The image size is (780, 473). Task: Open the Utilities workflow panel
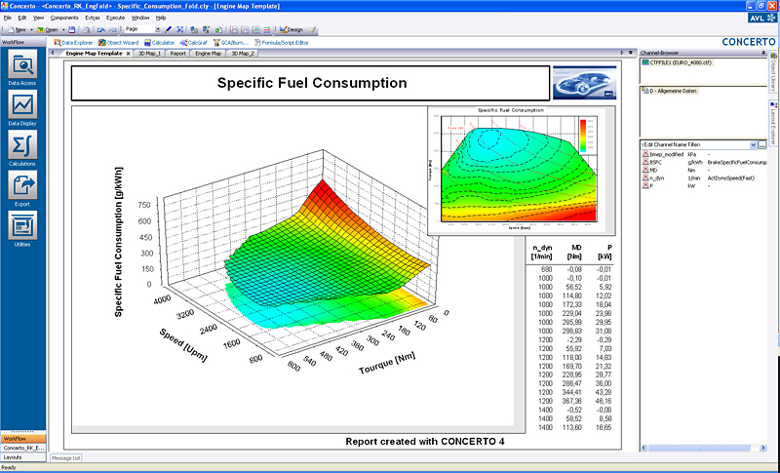21,229
